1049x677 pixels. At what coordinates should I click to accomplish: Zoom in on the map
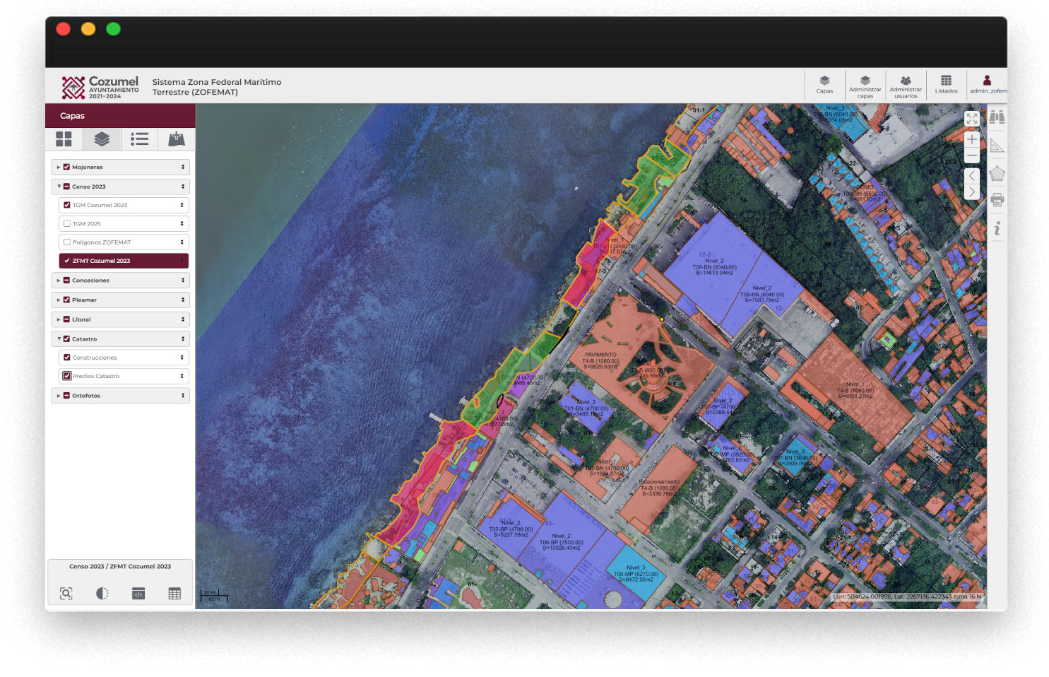point(972,139)
